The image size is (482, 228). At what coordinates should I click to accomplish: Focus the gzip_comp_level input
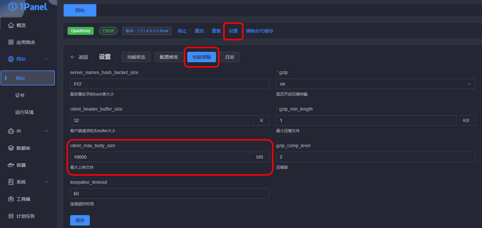point(376,157)
